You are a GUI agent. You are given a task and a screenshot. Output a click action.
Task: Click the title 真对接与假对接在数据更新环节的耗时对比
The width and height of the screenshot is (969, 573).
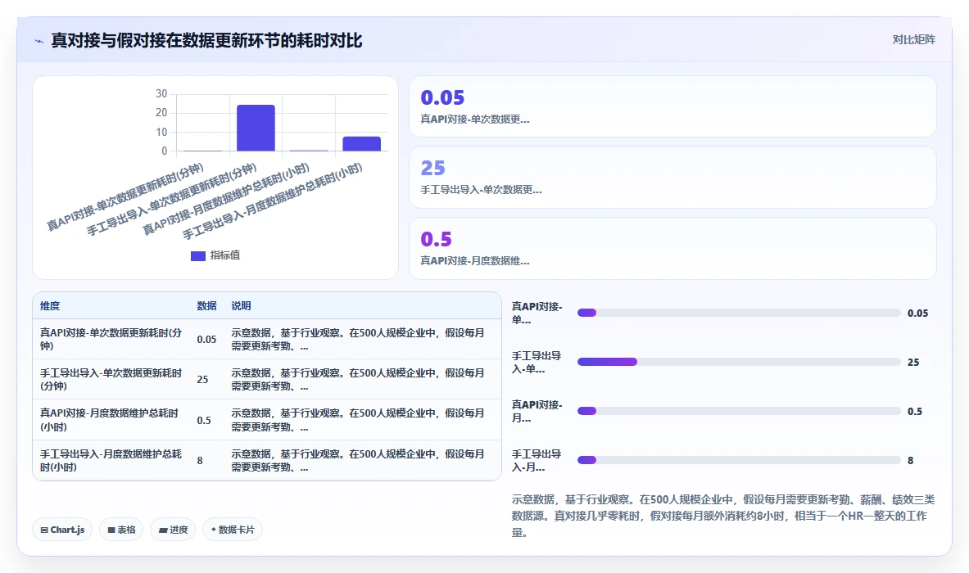[206, 41]
